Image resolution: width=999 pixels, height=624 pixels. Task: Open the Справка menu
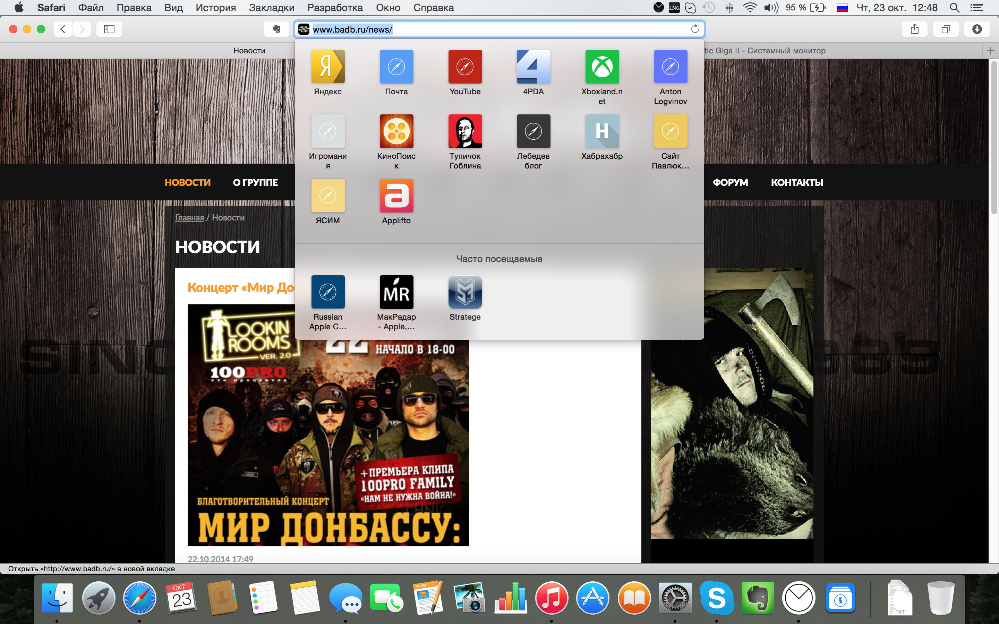(x=434, y=7)
